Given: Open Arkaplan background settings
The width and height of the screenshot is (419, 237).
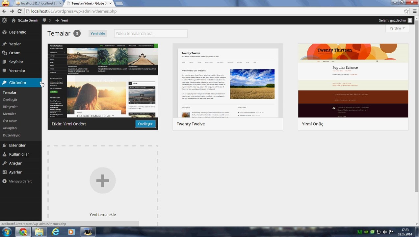Looking at the screenshot, I should tap(10, 128).
